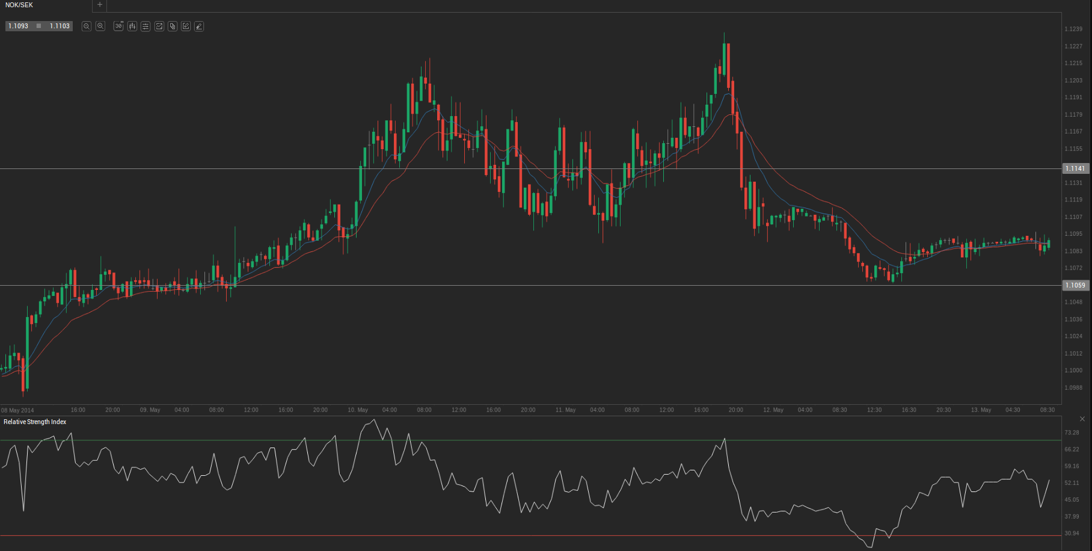This screenshot has height=551, width=1092.
Task: Click the zoom out magnifier icon
Action: [87, 26]
